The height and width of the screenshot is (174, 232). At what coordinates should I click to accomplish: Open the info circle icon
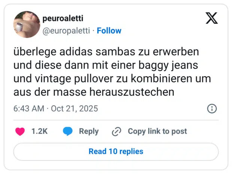click(x=212, y=109)
